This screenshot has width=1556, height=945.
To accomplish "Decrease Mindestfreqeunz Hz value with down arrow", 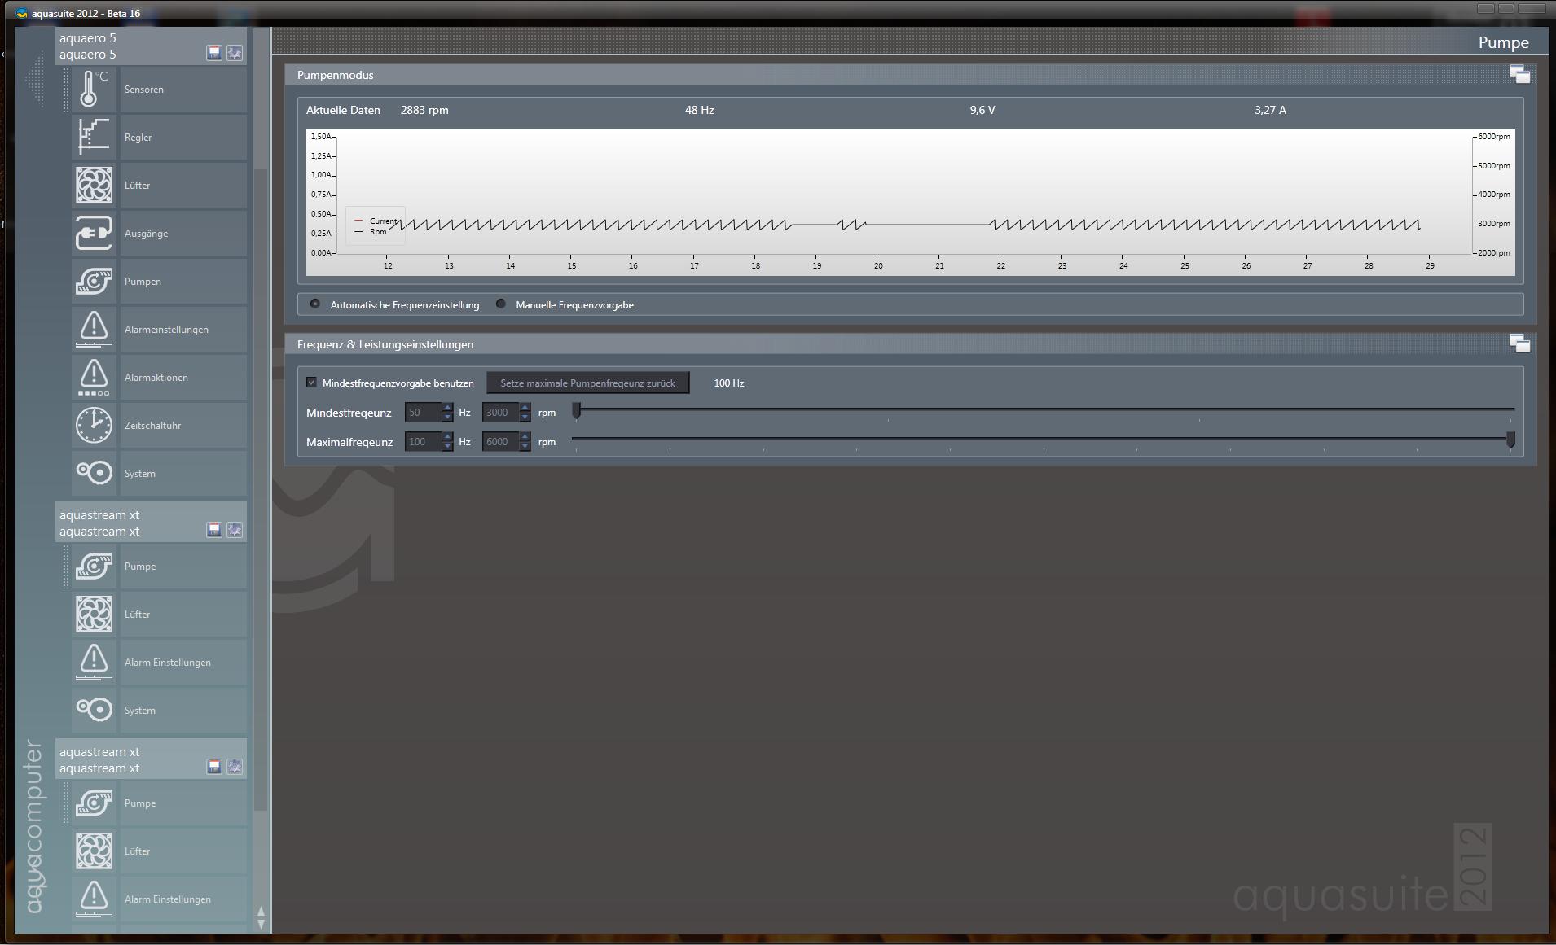I will click(x=447, y=418).
